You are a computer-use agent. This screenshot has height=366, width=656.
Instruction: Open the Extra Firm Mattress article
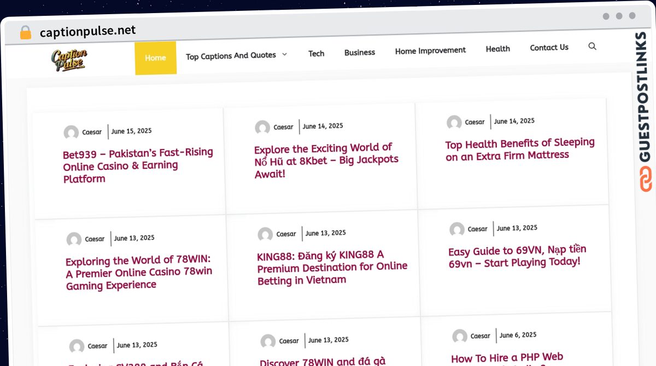tap(520, 149)
